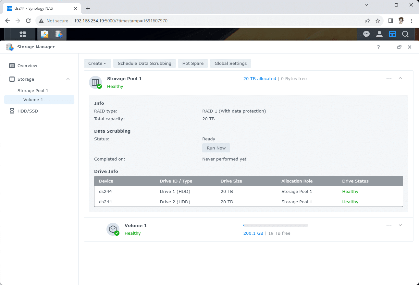This screenshot has width=419, height=285.
Task: Click Allocation Role column header
Action: (297, 181)
